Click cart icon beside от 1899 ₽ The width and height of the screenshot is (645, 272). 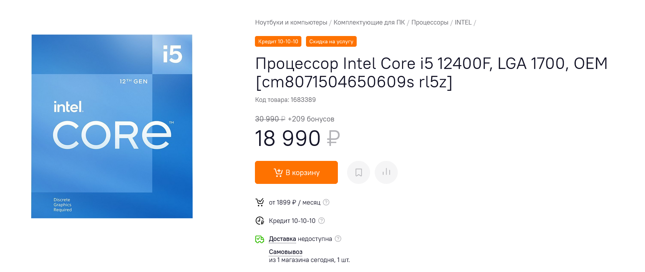click(260, 202)
